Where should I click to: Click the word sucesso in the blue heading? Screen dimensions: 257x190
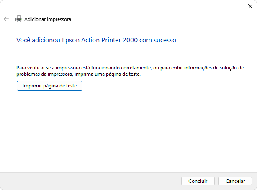point(165,40)
